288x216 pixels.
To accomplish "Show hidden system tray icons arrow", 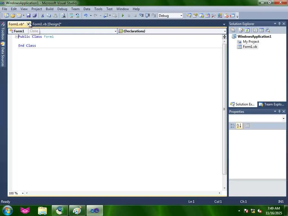I will click(239, 211).
